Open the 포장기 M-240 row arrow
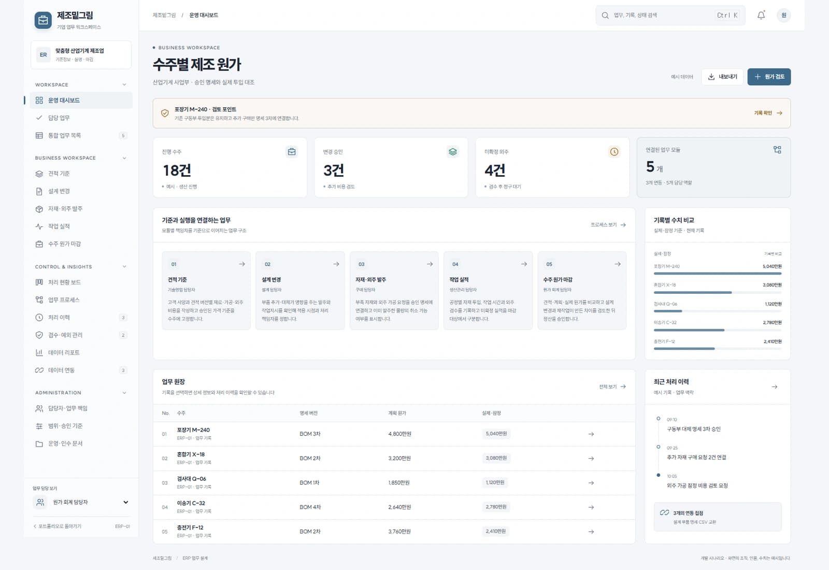The image size is (829, 570). 591,434
